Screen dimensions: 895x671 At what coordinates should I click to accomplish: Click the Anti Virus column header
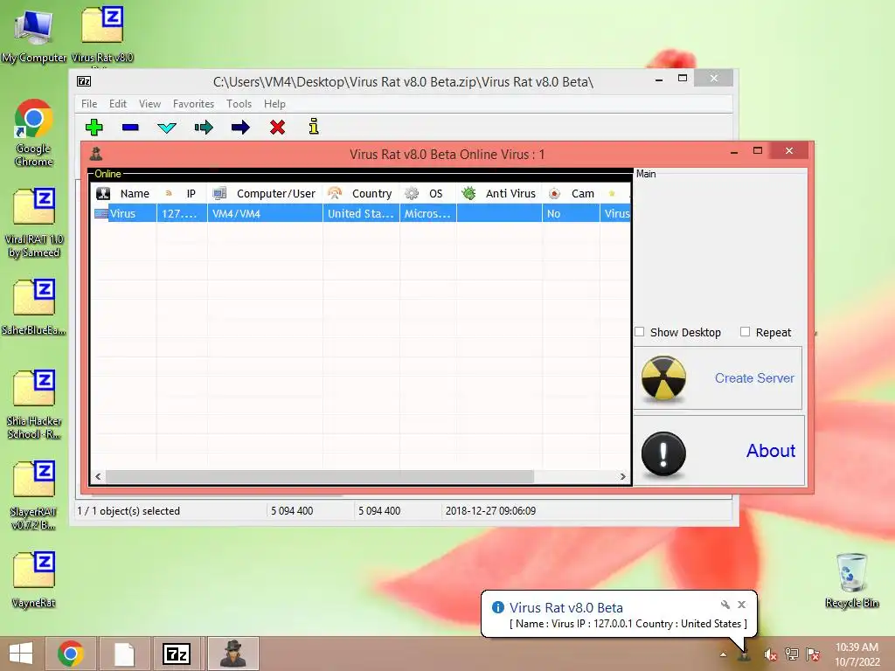point(499,193)
